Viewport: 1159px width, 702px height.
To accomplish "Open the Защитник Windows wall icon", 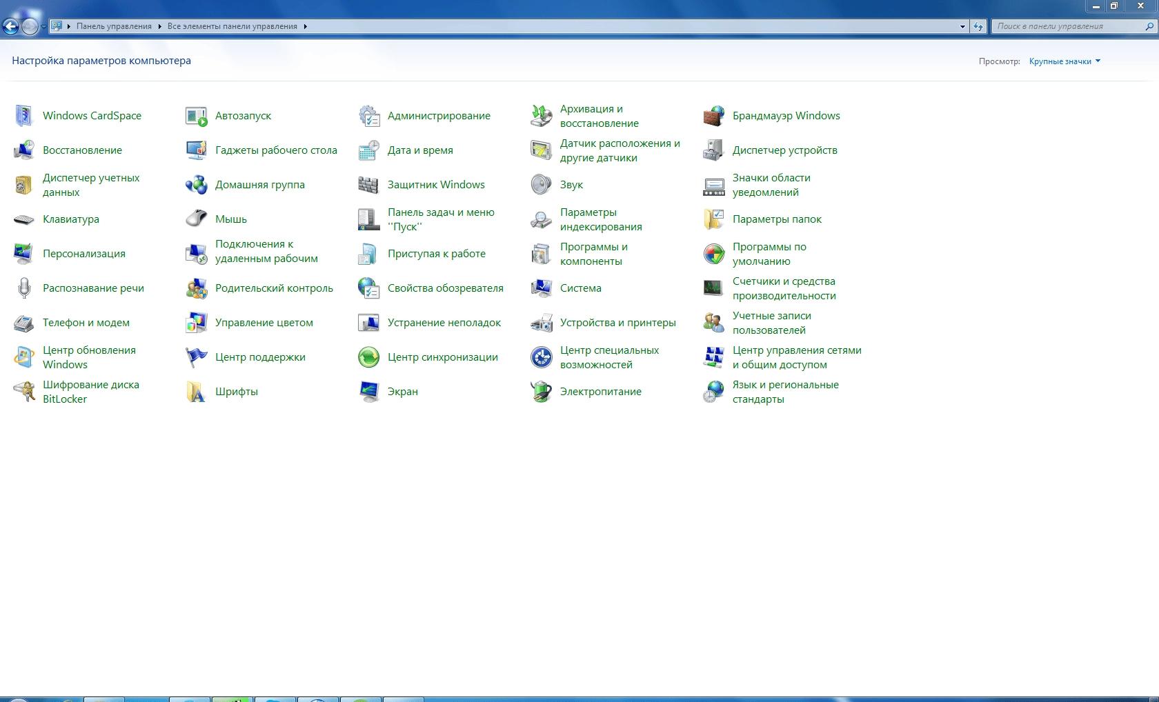I will pos(369,185).
